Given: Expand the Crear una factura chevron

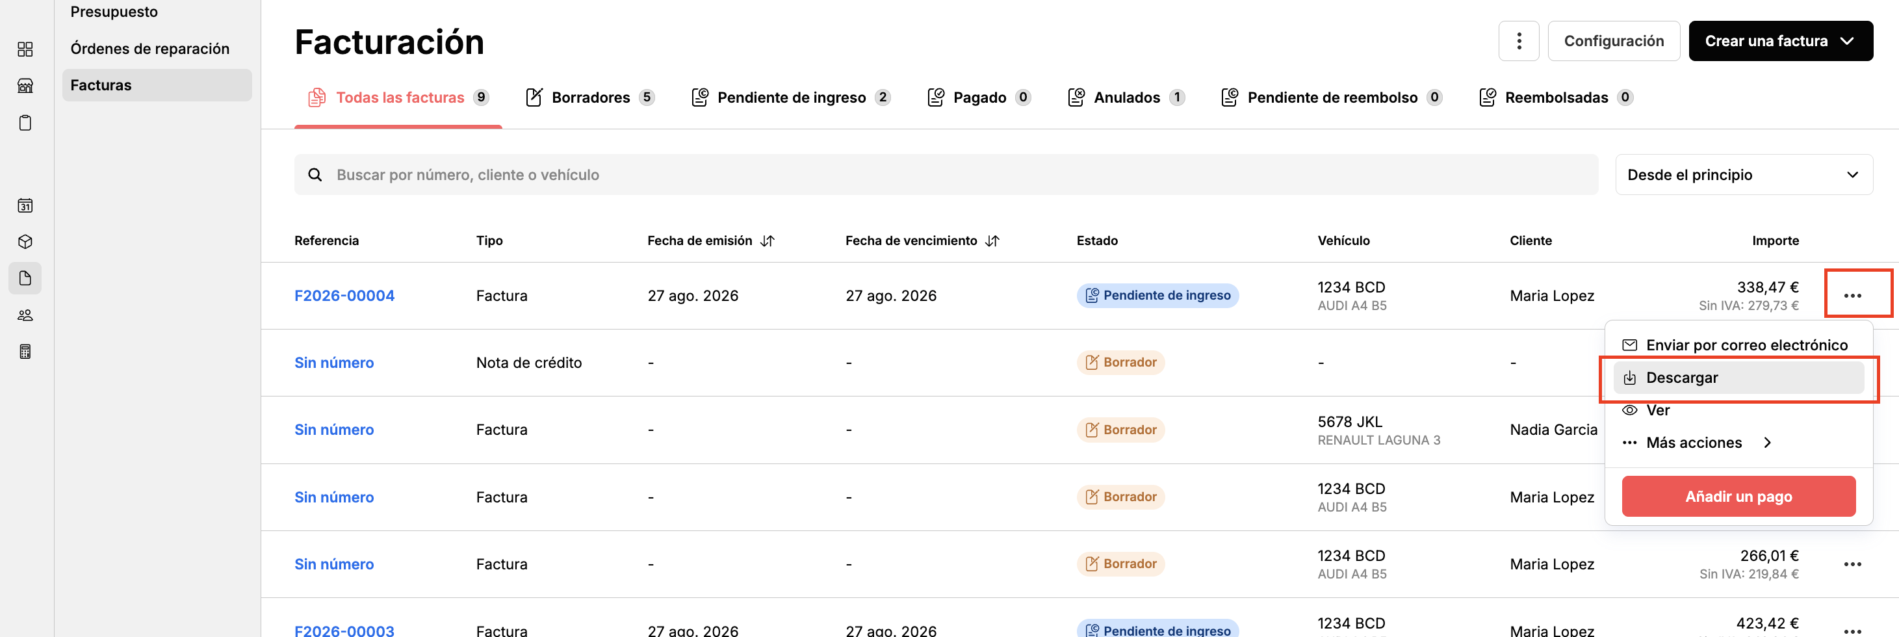Looking at the screenshot, I should (1848, 40).
